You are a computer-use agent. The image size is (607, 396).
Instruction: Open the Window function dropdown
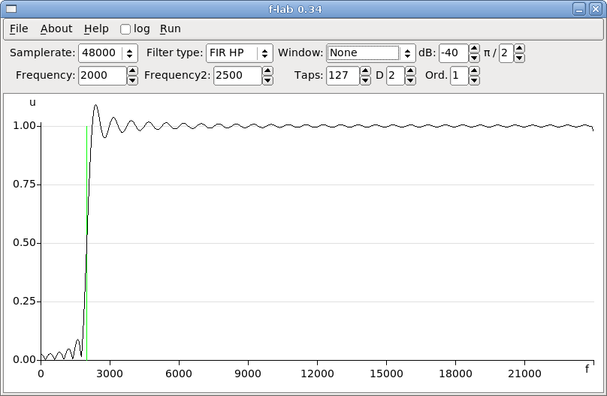pyautogui.click(x=371, y=53)
